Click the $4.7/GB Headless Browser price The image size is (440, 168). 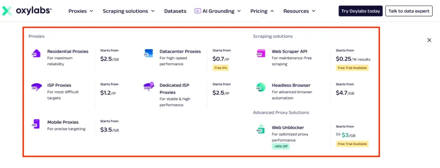point(345,93)
